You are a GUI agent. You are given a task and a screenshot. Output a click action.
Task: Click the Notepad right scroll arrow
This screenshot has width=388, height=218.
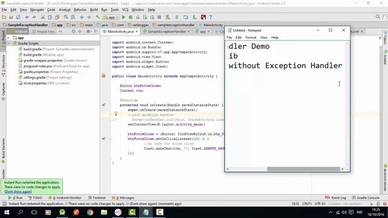(342, 169)
